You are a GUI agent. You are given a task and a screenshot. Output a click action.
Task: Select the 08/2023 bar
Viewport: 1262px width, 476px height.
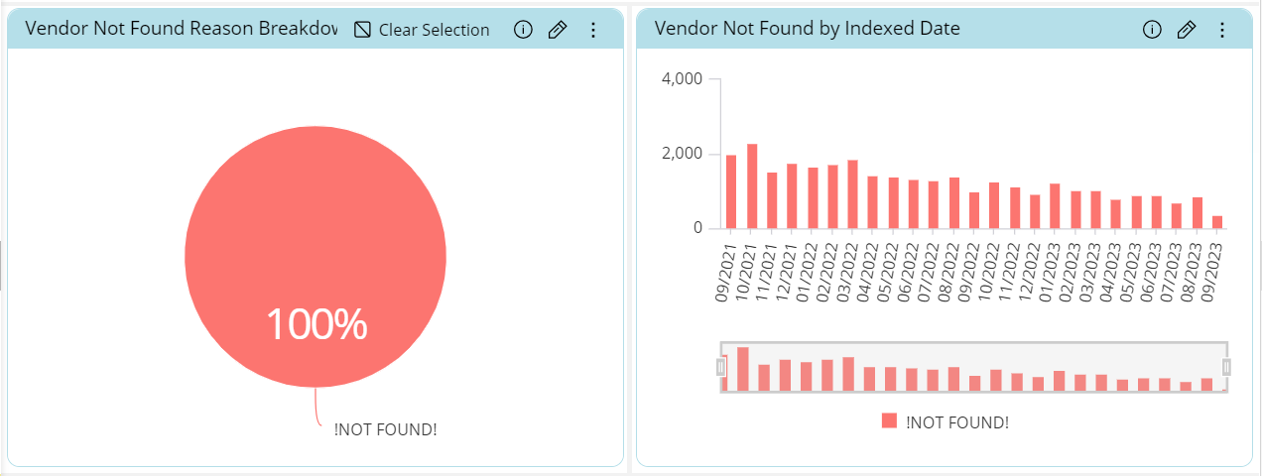pyautogui.click(x=1198, y=213)
